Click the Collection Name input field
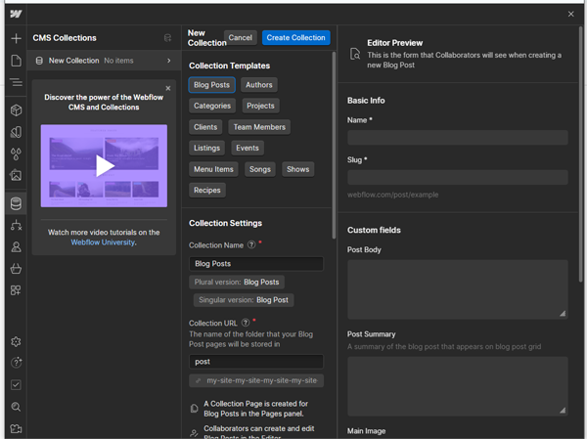Viewport: 587px width, 439px height. [x=256, y=263]
